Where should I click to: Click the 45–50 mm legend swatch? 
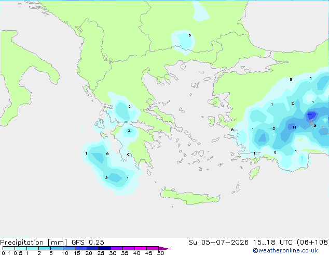coord(153,248)
